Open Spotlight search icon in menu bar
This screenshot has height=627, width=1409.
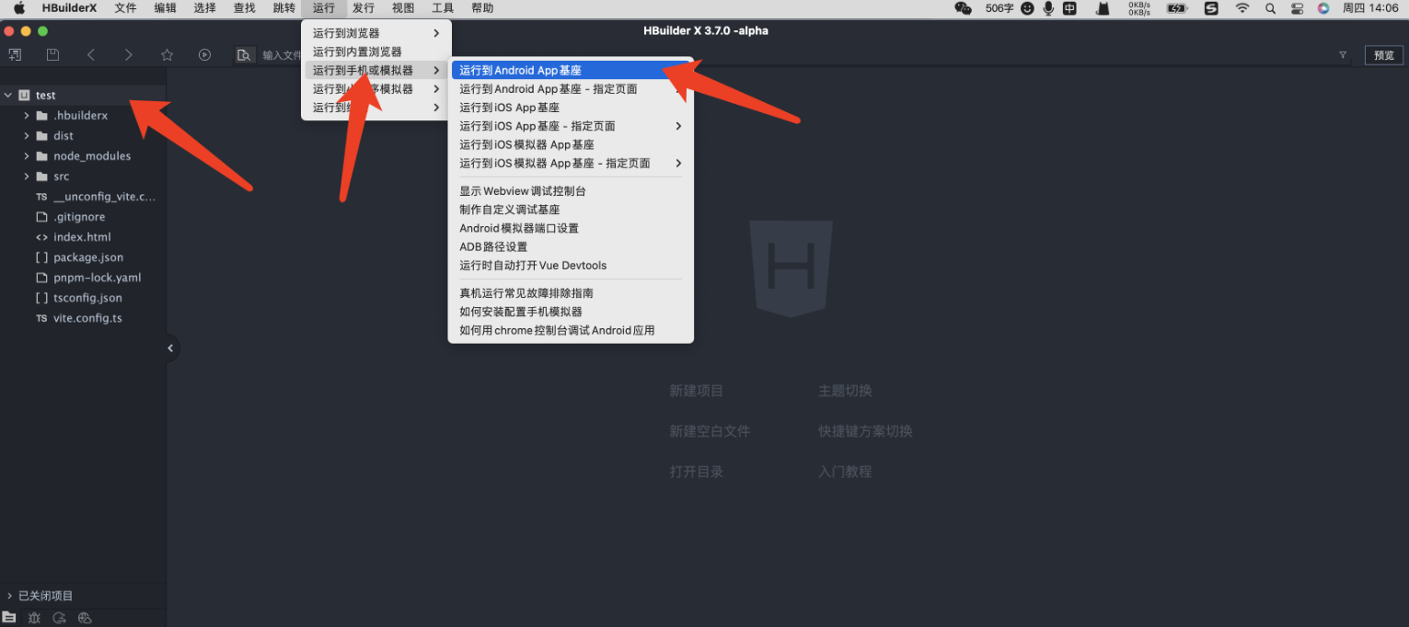click(1271, 8)
